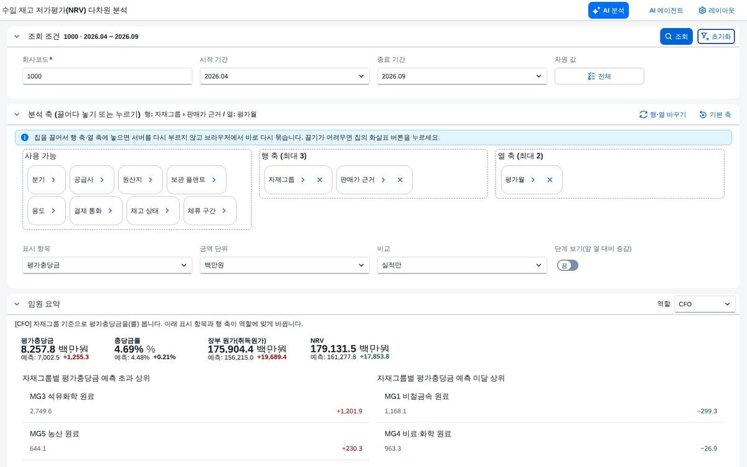The height and width of the screenshot is (467, 747).
Task: Click the arrow on 용도 chip
Action: pyautogui.click(x=54, y=211)
